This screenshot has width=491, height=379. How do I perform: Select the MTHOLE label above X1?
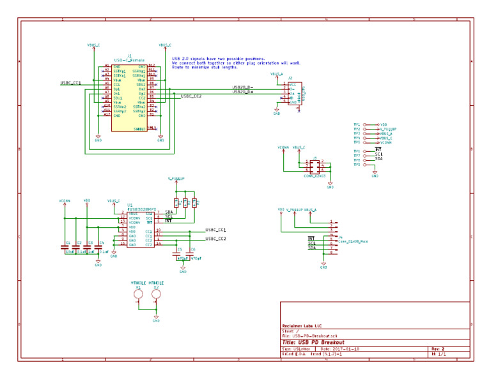138,283
